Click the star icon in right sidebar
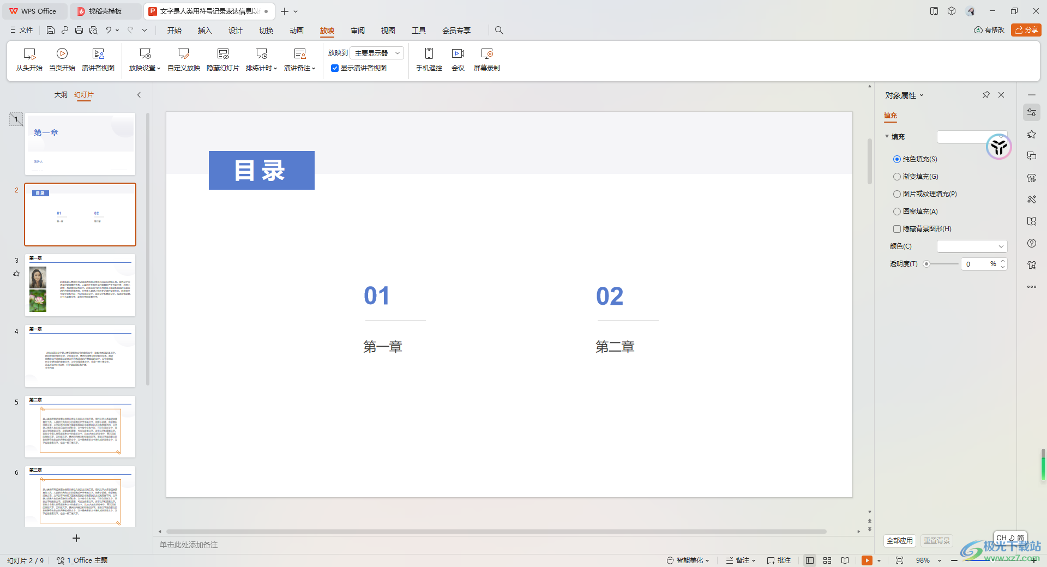Image resolution: width=1047 pixels, height=567 pixels. click(x=1032, y=134)
